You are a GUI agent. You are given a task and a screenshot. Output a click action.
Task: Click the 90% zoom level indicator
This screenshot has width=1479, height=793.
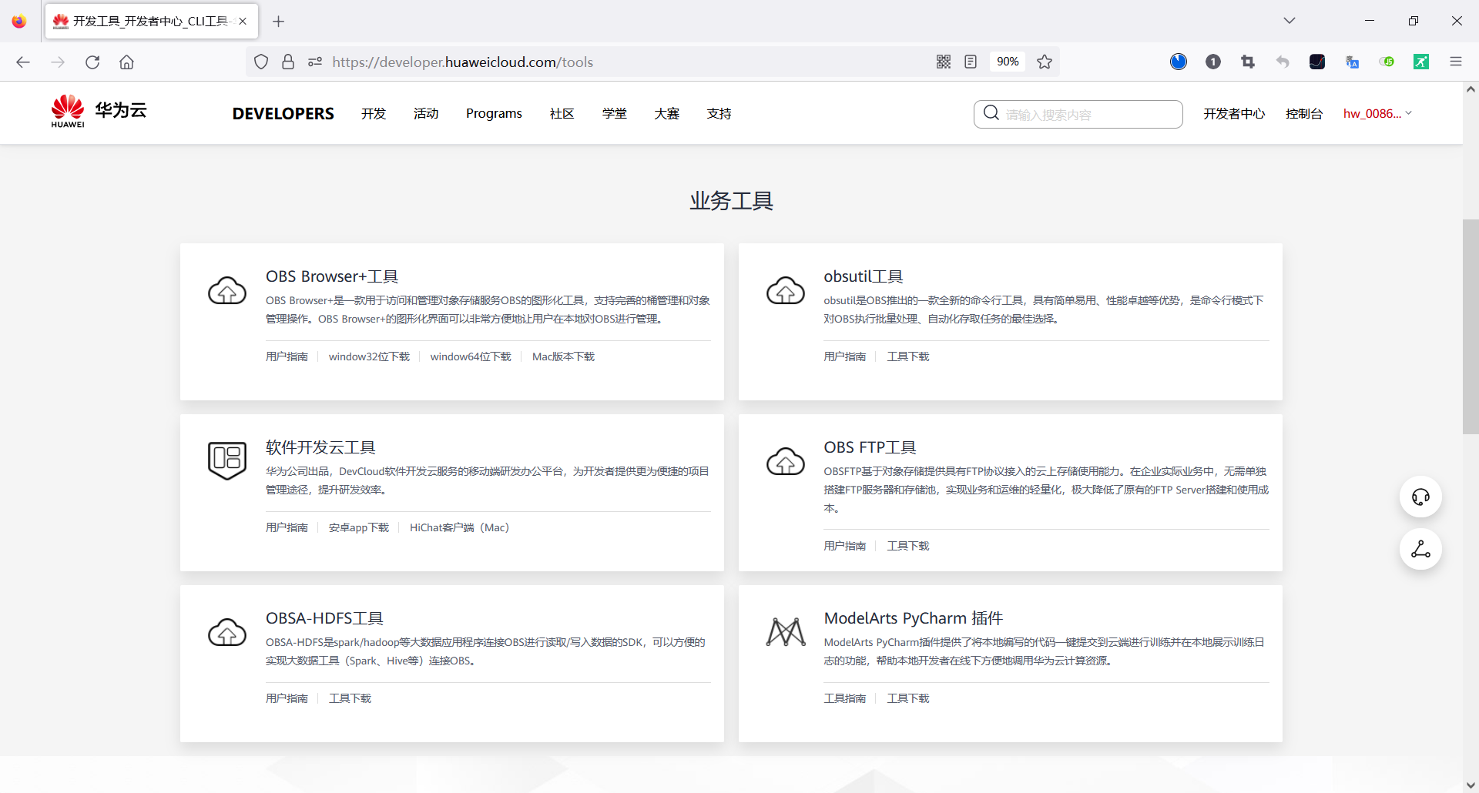point(1008,62)
